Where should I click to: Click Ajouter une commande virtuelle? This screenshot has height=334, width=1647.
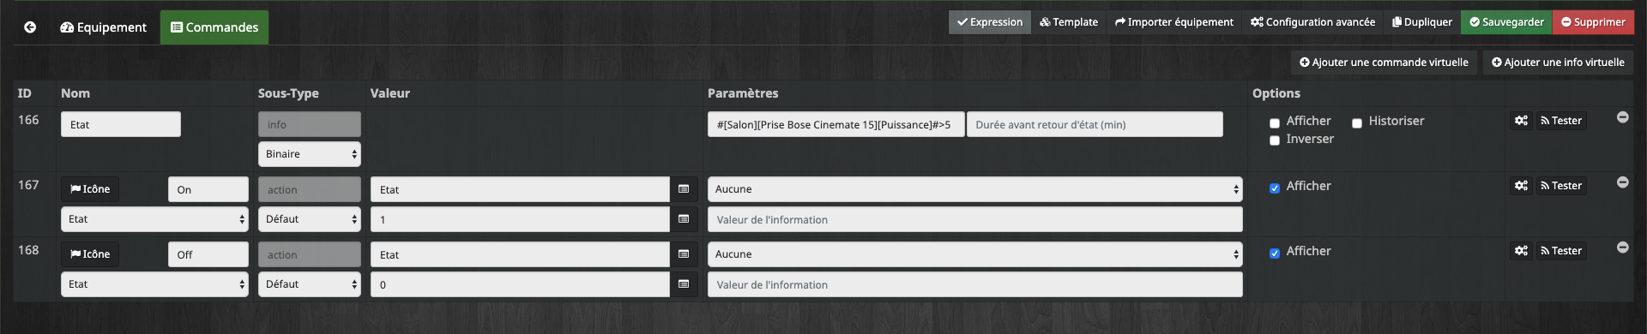tap(1384, 63)
